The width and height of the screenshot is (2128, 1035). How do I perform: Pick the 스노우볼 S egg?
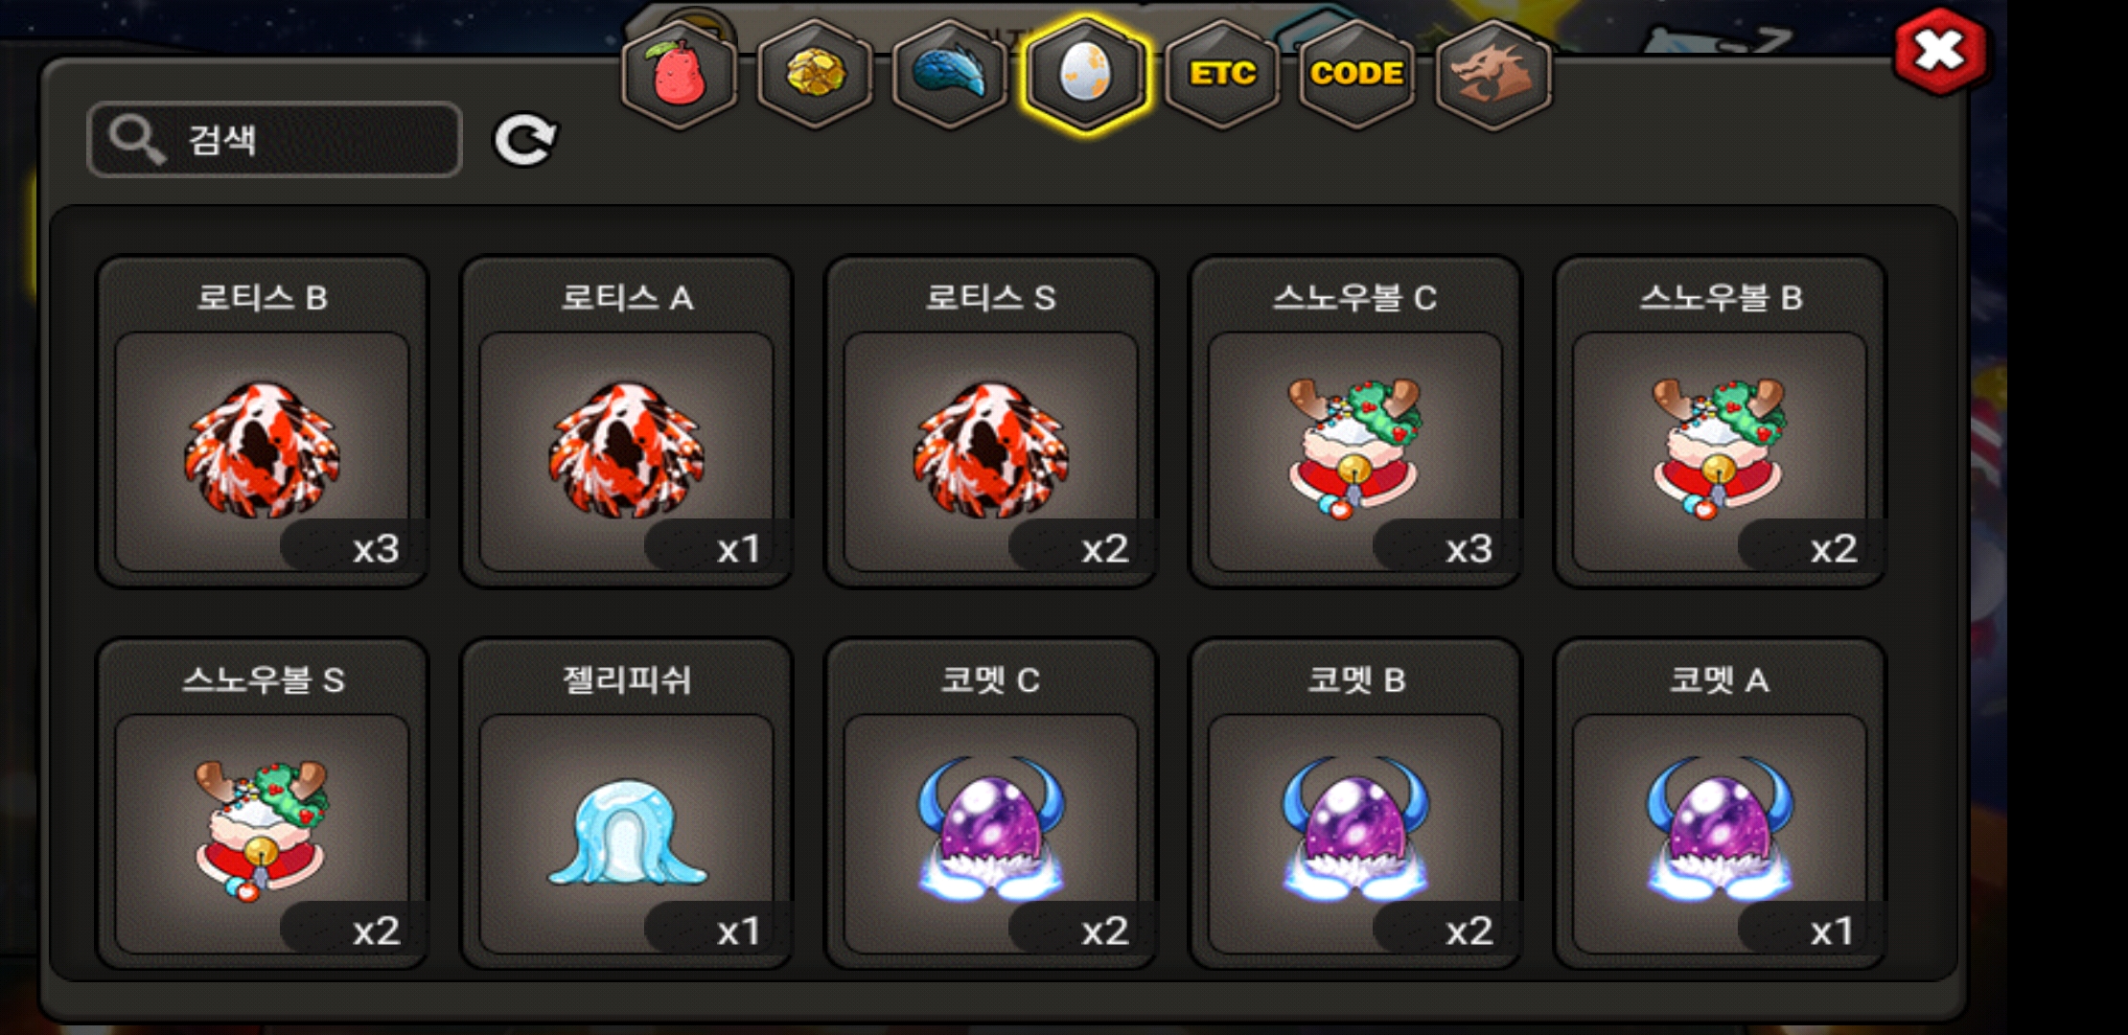coord(263,804)
